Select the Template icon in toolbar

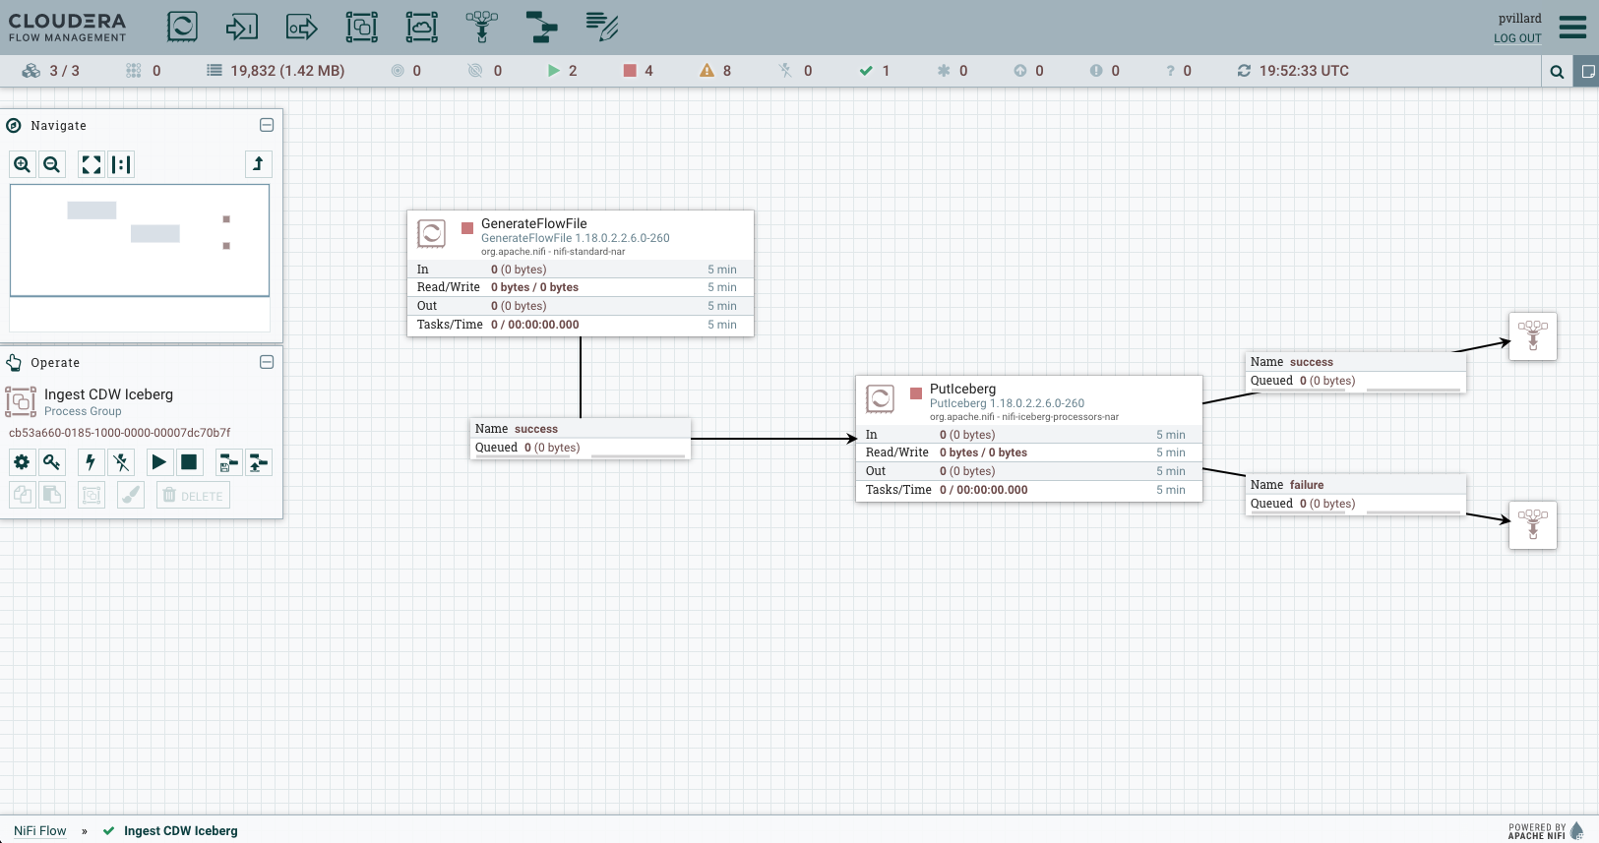pos(541,27)
